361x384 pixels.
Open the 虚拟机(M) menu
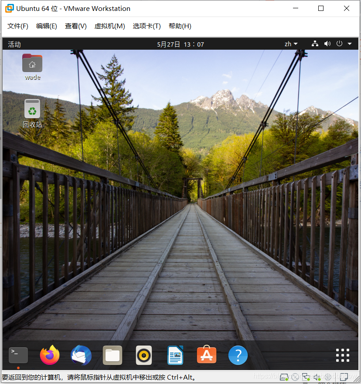(109, 26)
